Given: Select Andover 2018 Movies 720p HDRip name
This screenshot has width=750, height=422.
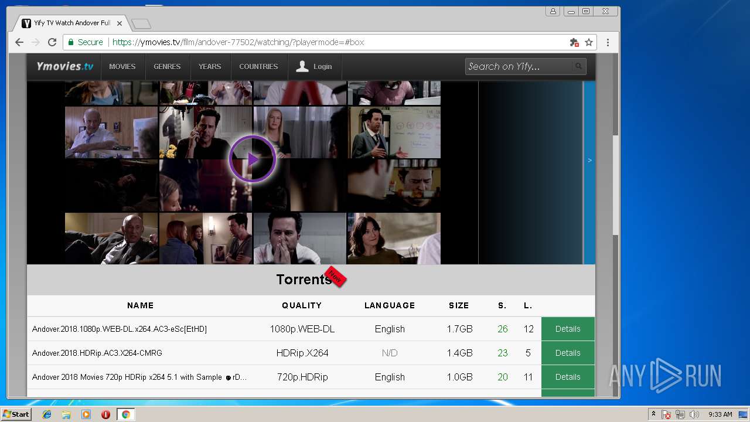Looking at the screenshot, I should 139,377.
